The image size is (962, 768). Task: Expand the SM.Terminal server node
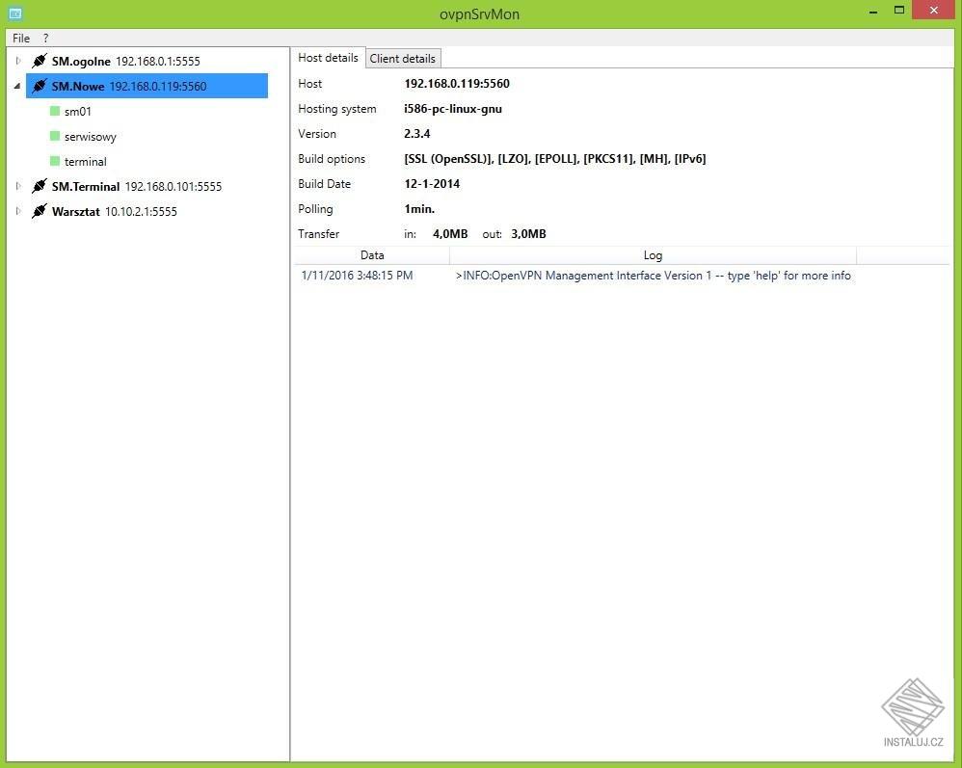[x=17, y=186]
